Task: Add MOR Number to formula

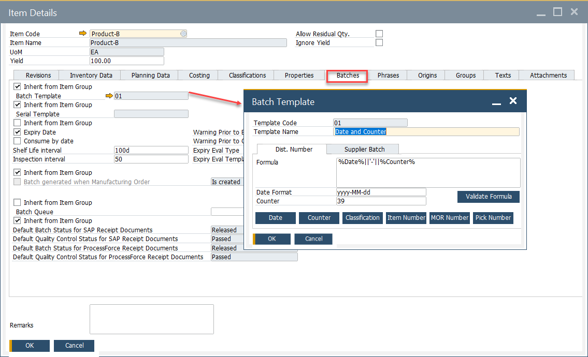Action: pyautogui.click(x=450, y=218)
